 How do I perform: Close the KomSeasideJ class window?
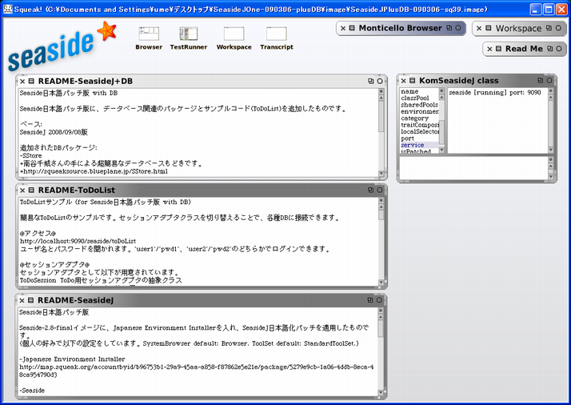click(404, 81)
